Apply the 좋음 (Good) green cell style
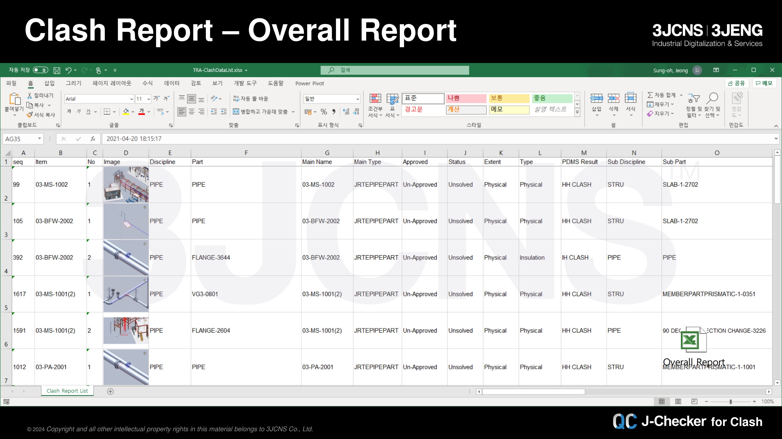This screenshot has width=782, height=439. [552, 98]
